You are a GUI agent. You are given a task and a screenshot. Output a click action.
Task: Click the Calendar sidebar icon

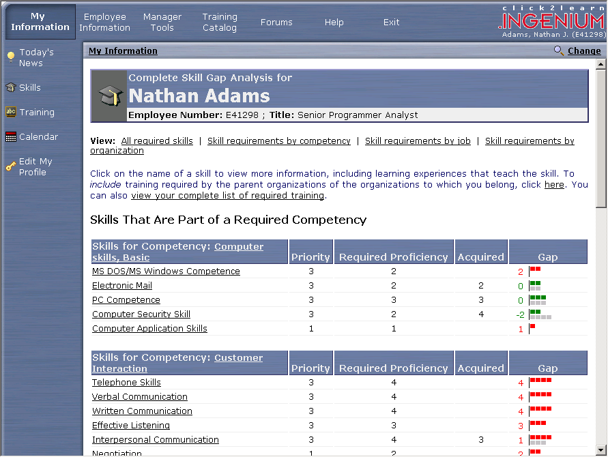pyautogui.click(x=10, y=136)
